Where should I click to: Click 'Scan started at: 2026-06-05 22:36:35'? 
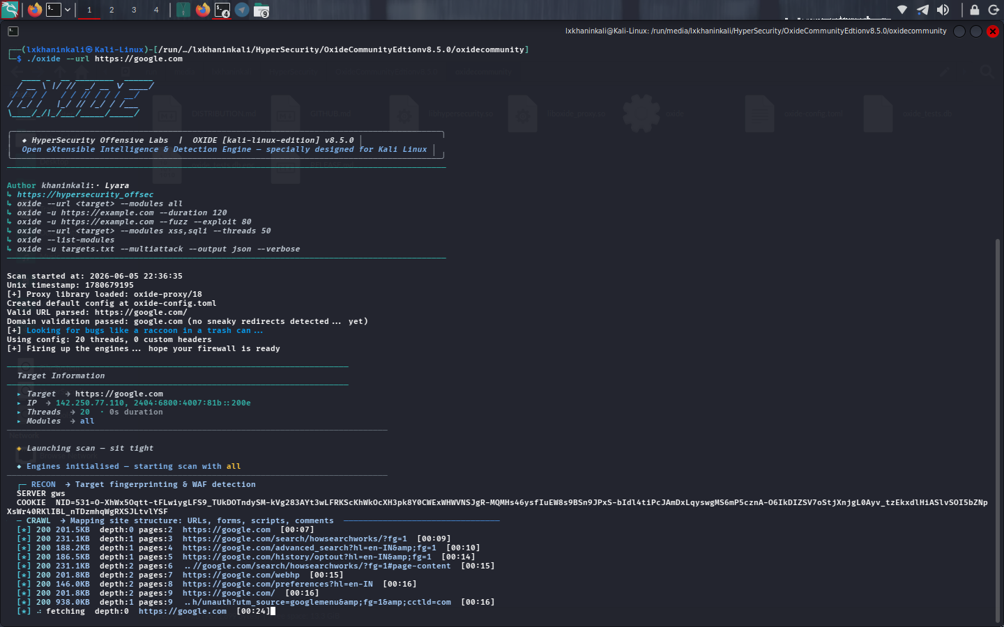95,277
